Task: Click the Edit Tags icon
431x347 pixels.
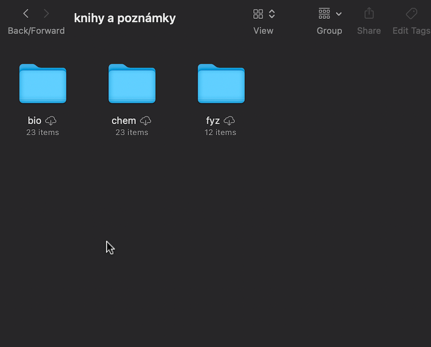Action: tap(411, 13)
